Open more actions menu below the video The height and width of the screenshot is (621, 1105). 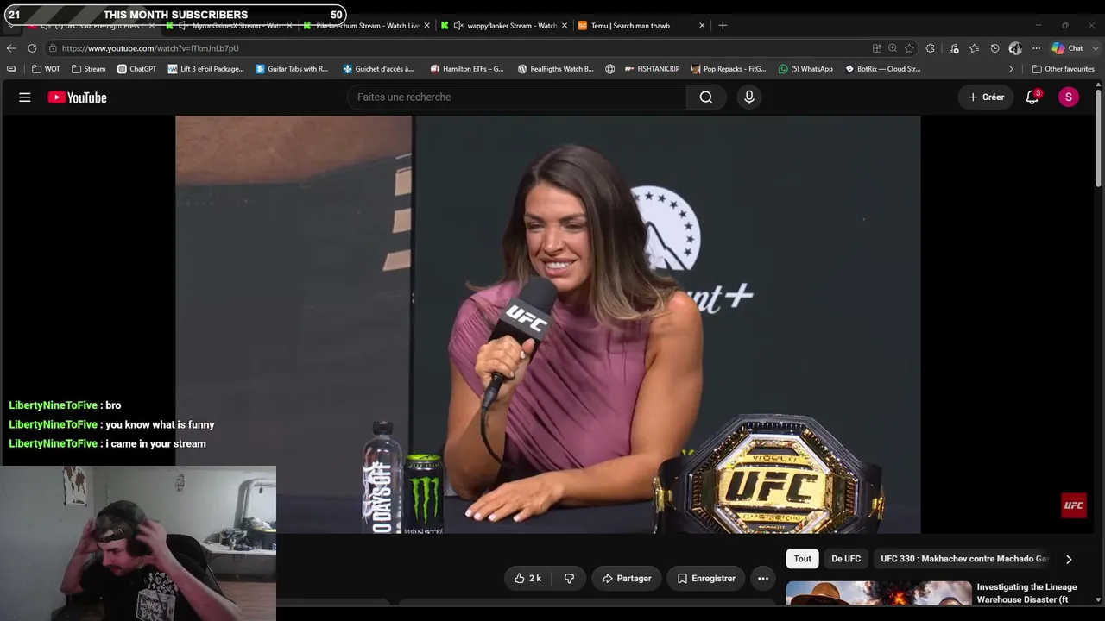(x=763, y=578)
